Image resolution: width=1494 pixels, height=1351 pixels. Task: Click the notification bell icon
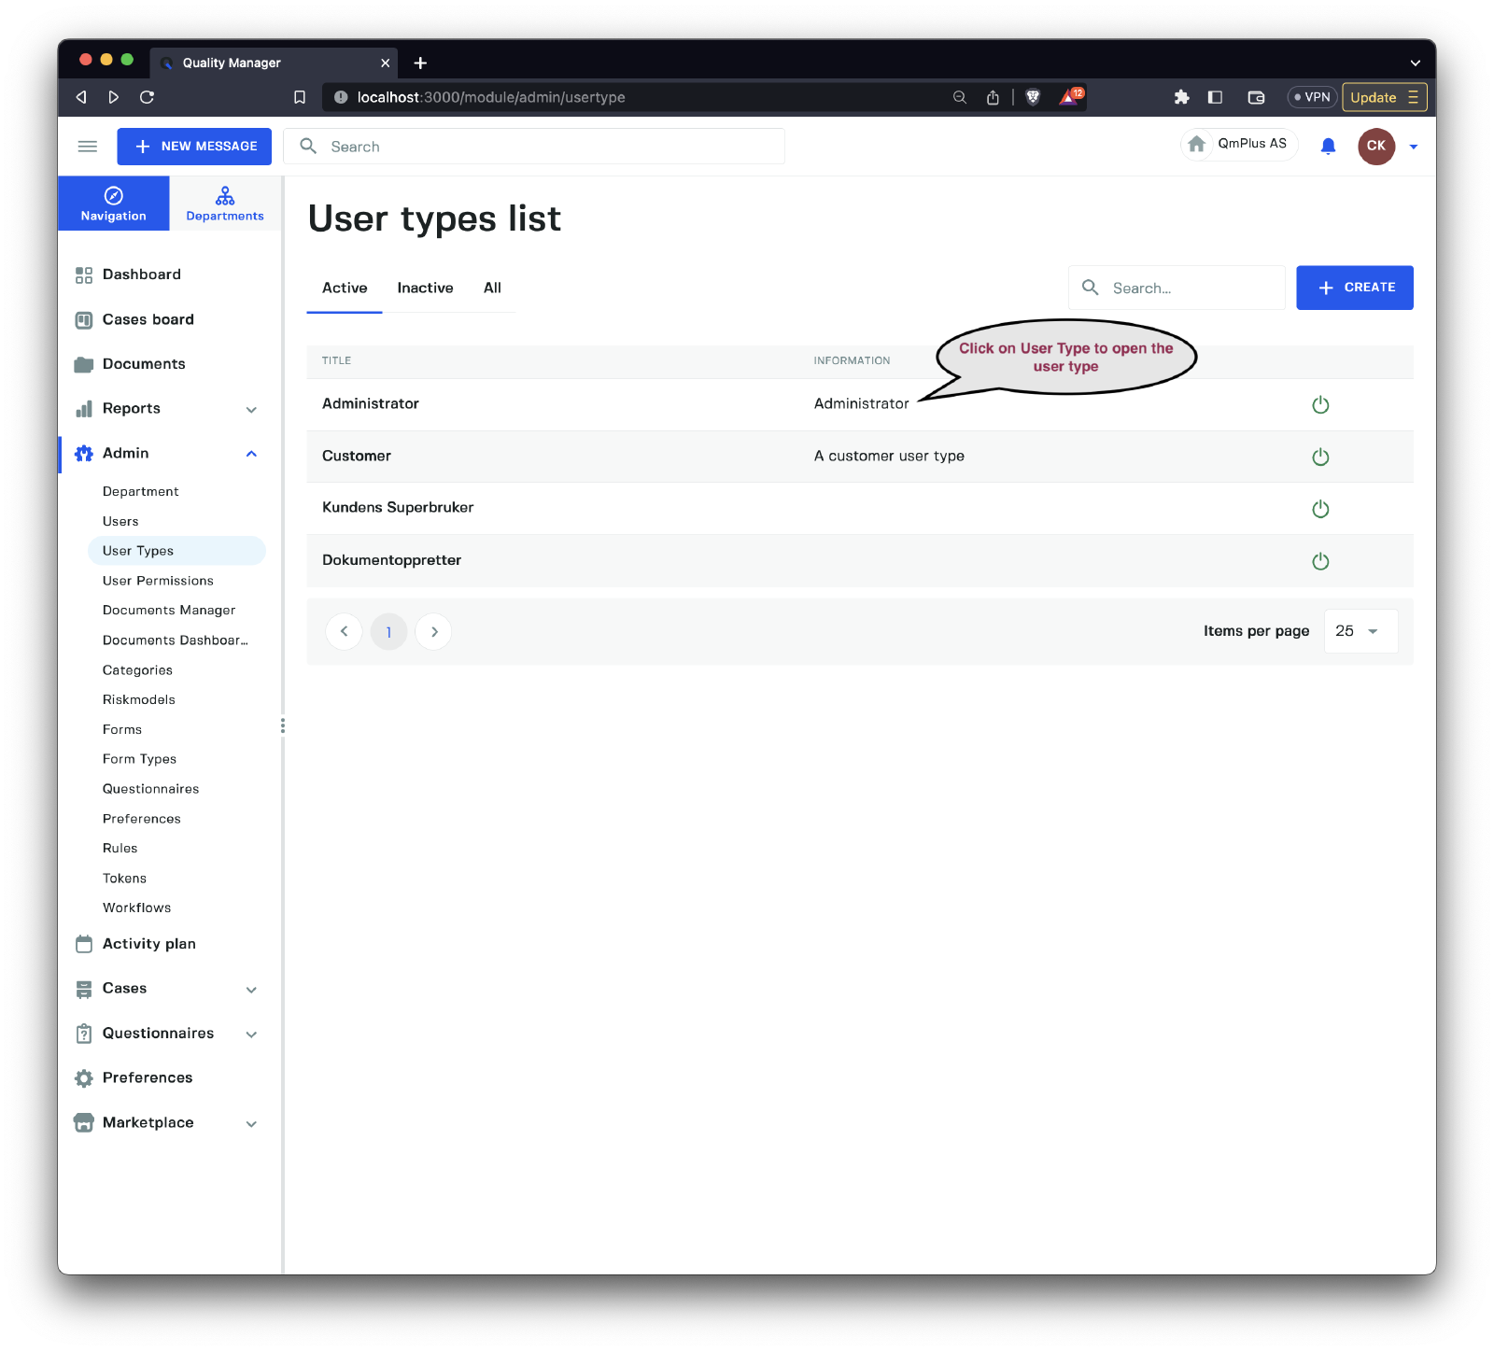(1328, 147)
